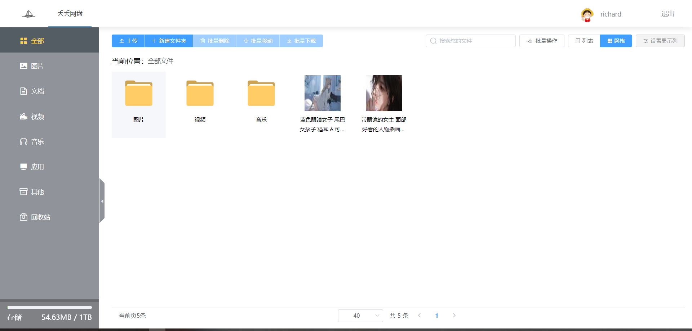Screen dimensions: 692x331
Task: Open the 视频 folder
Action: point(200,94)
